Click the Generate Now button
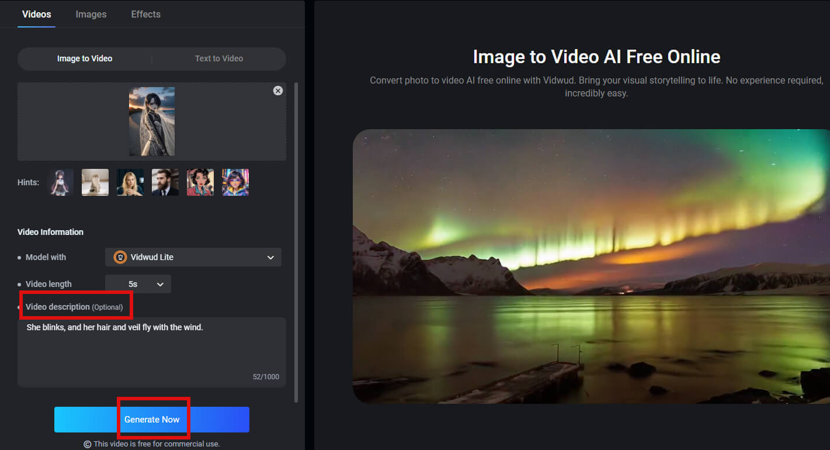Image resolution: width=830 pixels, height=450 pixels. point(152,419)
